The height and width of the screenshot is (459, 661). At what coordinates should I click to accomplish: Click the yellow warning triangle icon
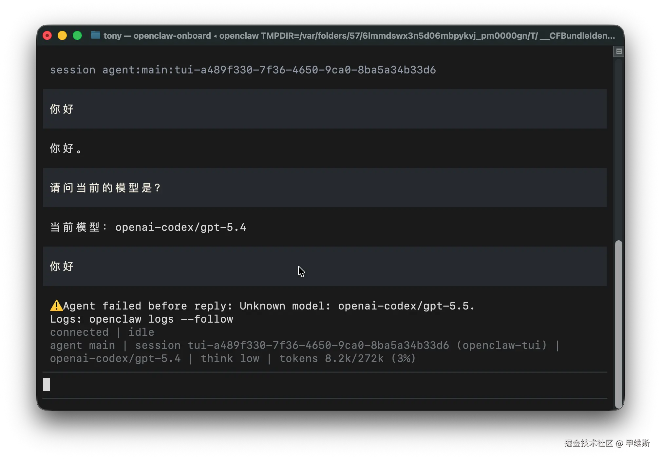click(x=56, y=306)
